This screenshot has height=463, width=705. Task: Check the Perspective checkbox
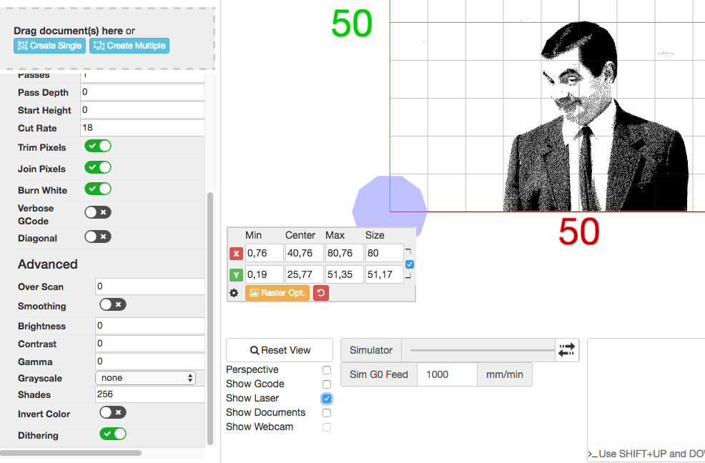point(327,370)
